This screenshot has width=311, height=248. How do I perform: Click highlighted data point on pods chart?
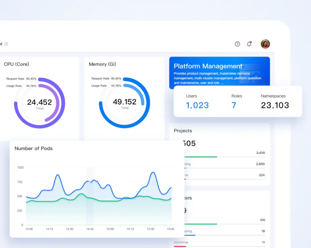click(90, 182)
